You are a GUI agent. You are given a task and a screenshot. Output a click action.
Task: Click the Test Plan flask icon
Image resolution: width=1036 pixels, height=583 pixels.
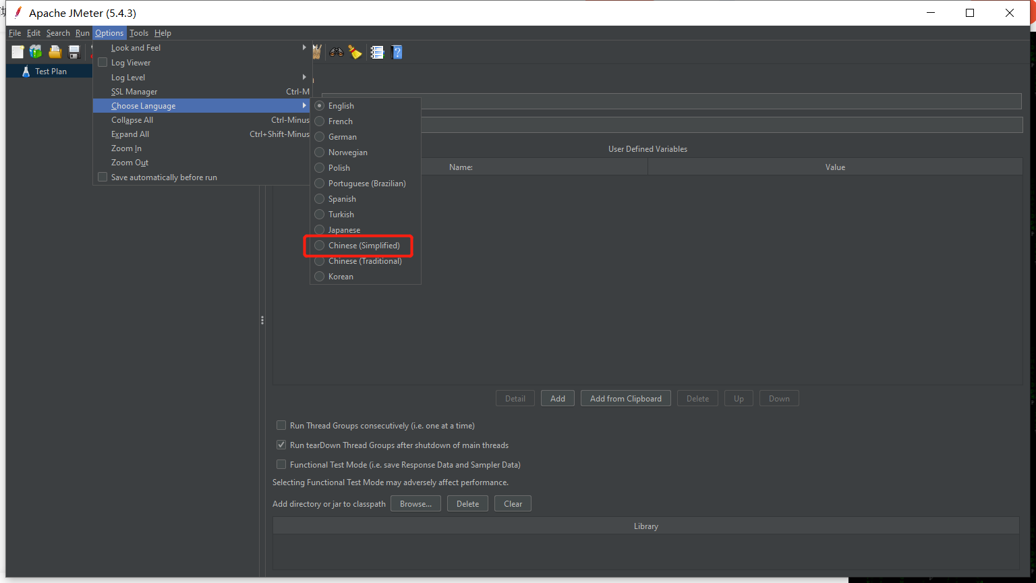(26, 71)
